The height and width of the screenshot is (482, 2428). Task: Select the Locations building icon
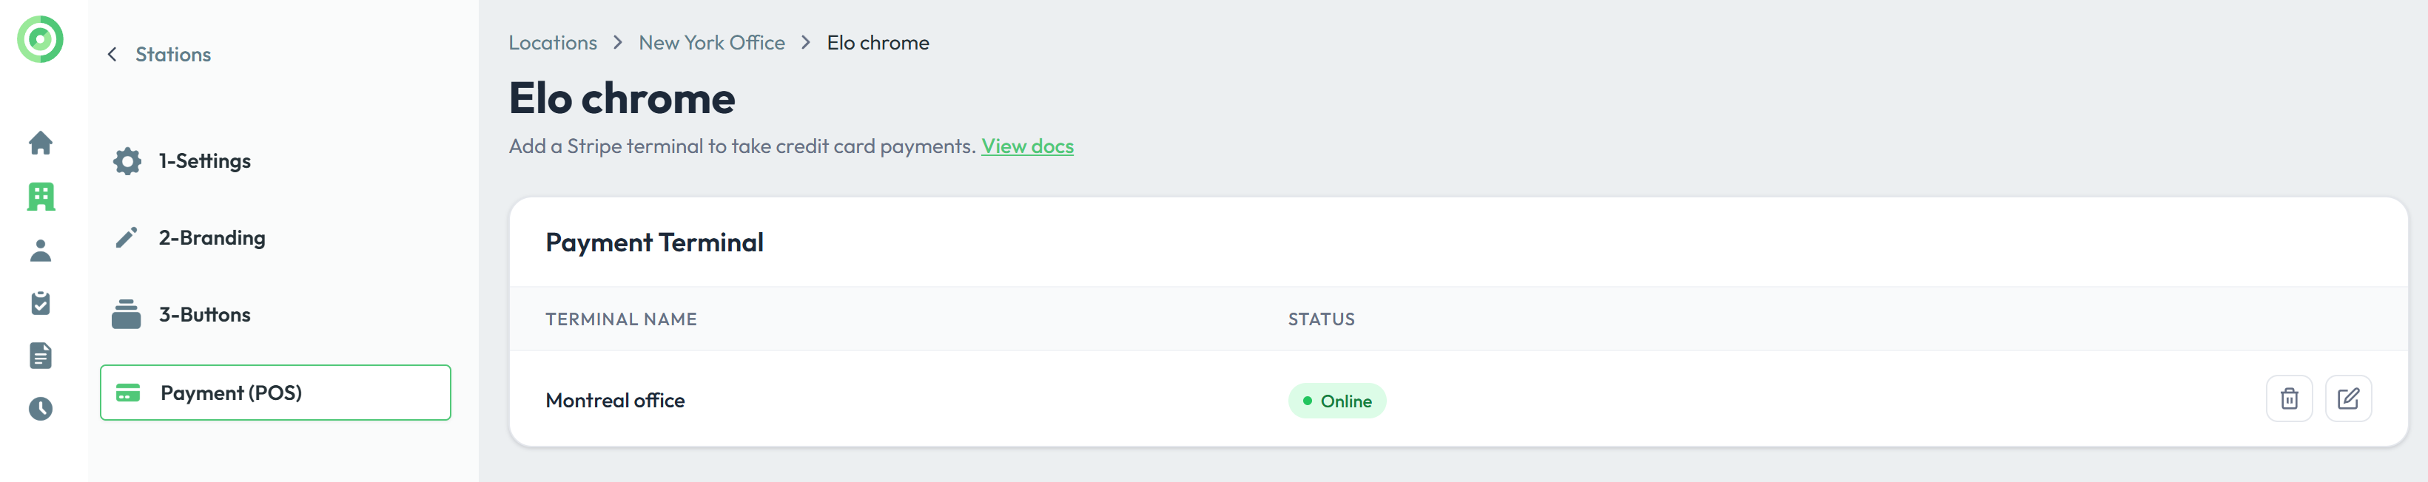point(41,197)
